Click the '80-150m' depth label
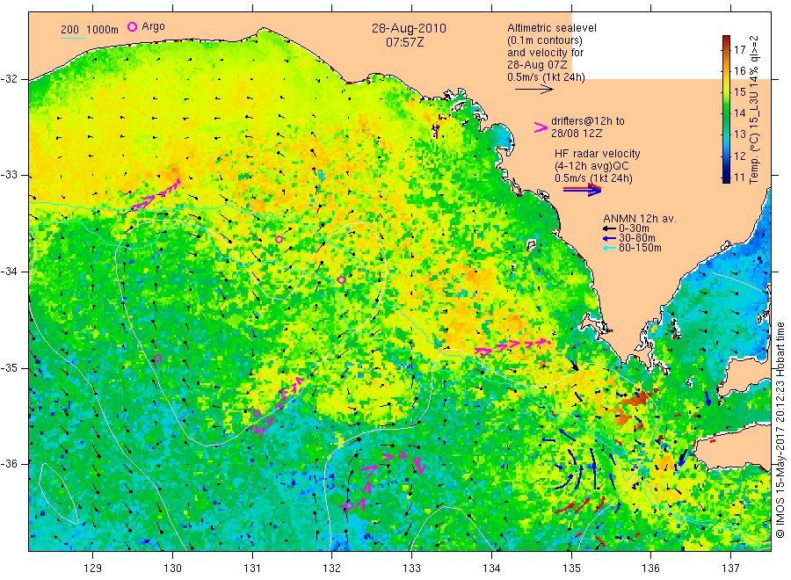 tap(640, 248)
